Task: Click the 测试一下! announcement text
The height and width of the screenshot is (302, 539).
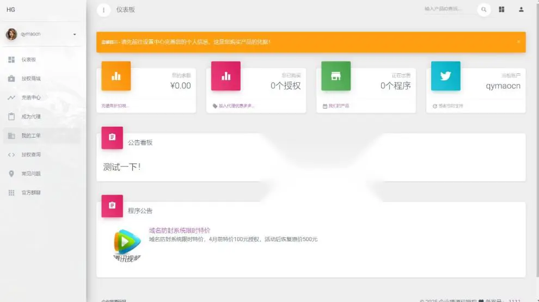Action: coord(122,167)
